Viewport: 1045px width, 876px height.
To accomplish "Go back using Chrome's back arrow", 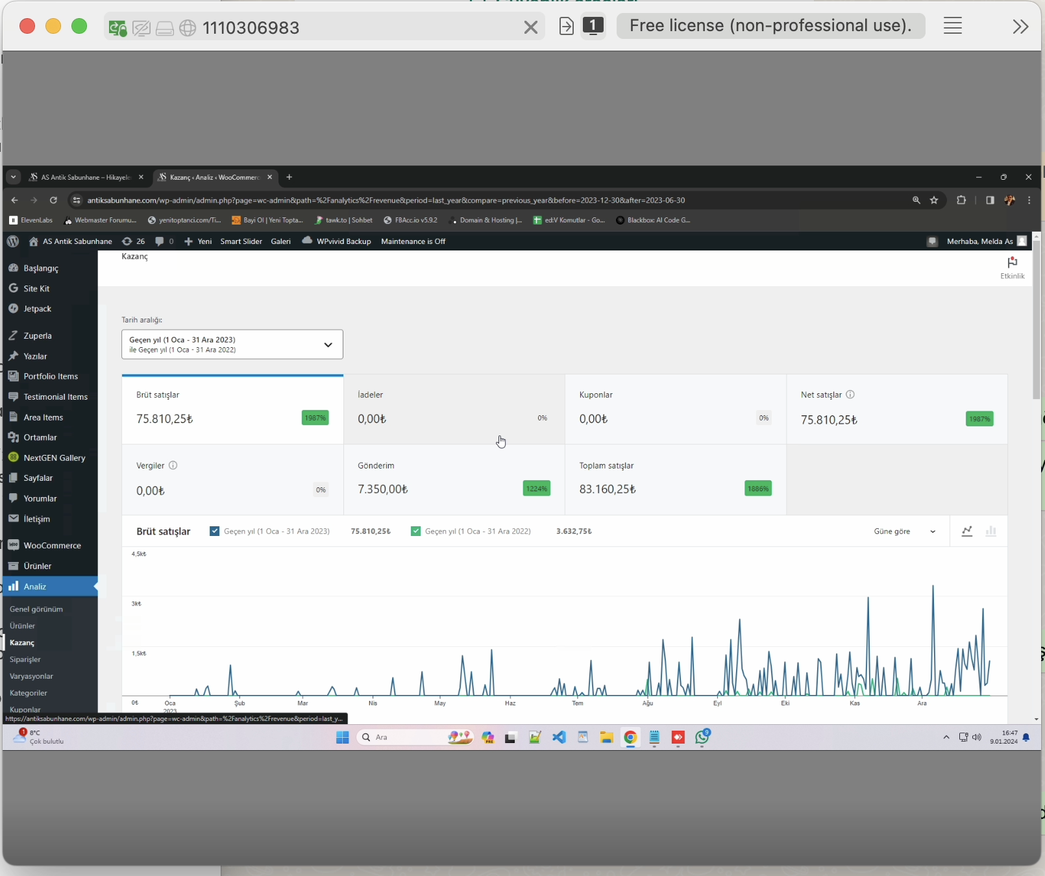I will tap(14, 201).
